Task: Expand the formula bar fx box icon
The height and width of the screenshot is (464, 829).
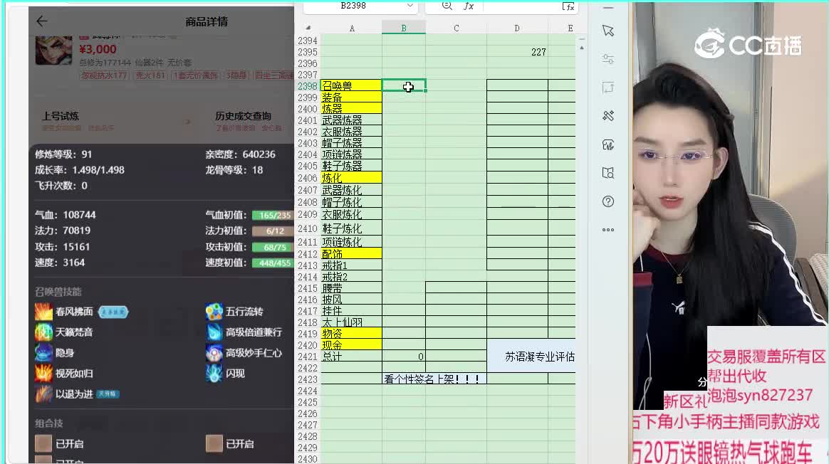Action: (568, 6)
